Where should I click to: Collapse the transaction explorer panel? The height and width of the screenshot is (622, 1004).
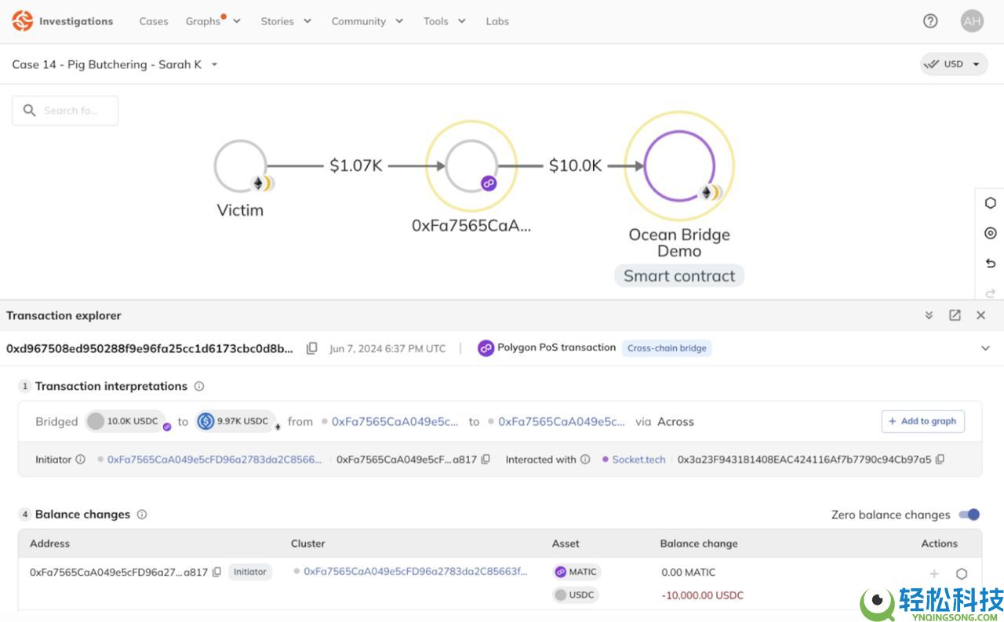click(929, 315)
